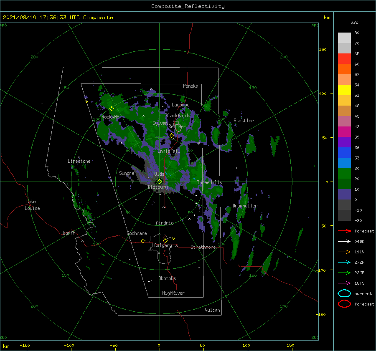Click the magenta 39–42 dBZ legend swatch
This screenshot has height=351, width=376.
[x=344, y=131]
